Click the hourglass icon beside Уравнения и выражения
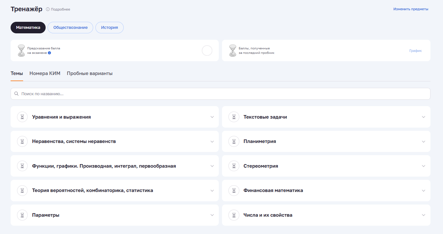Viewport: 443px width, 234px height. pos(22,117)
